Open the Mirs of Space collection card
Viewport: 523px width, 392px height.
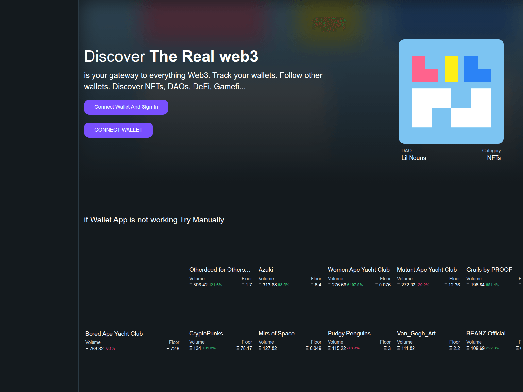click(276, 334)
